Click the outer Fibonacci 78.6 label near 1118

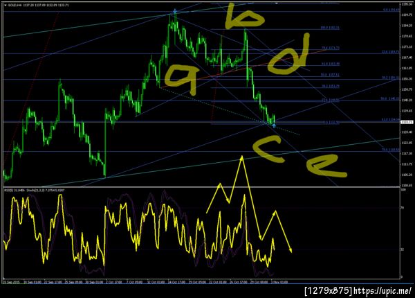click(x=390, y=150)
